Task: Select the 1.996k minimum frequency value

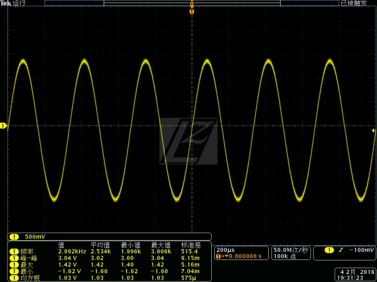Action: (131, 251)
